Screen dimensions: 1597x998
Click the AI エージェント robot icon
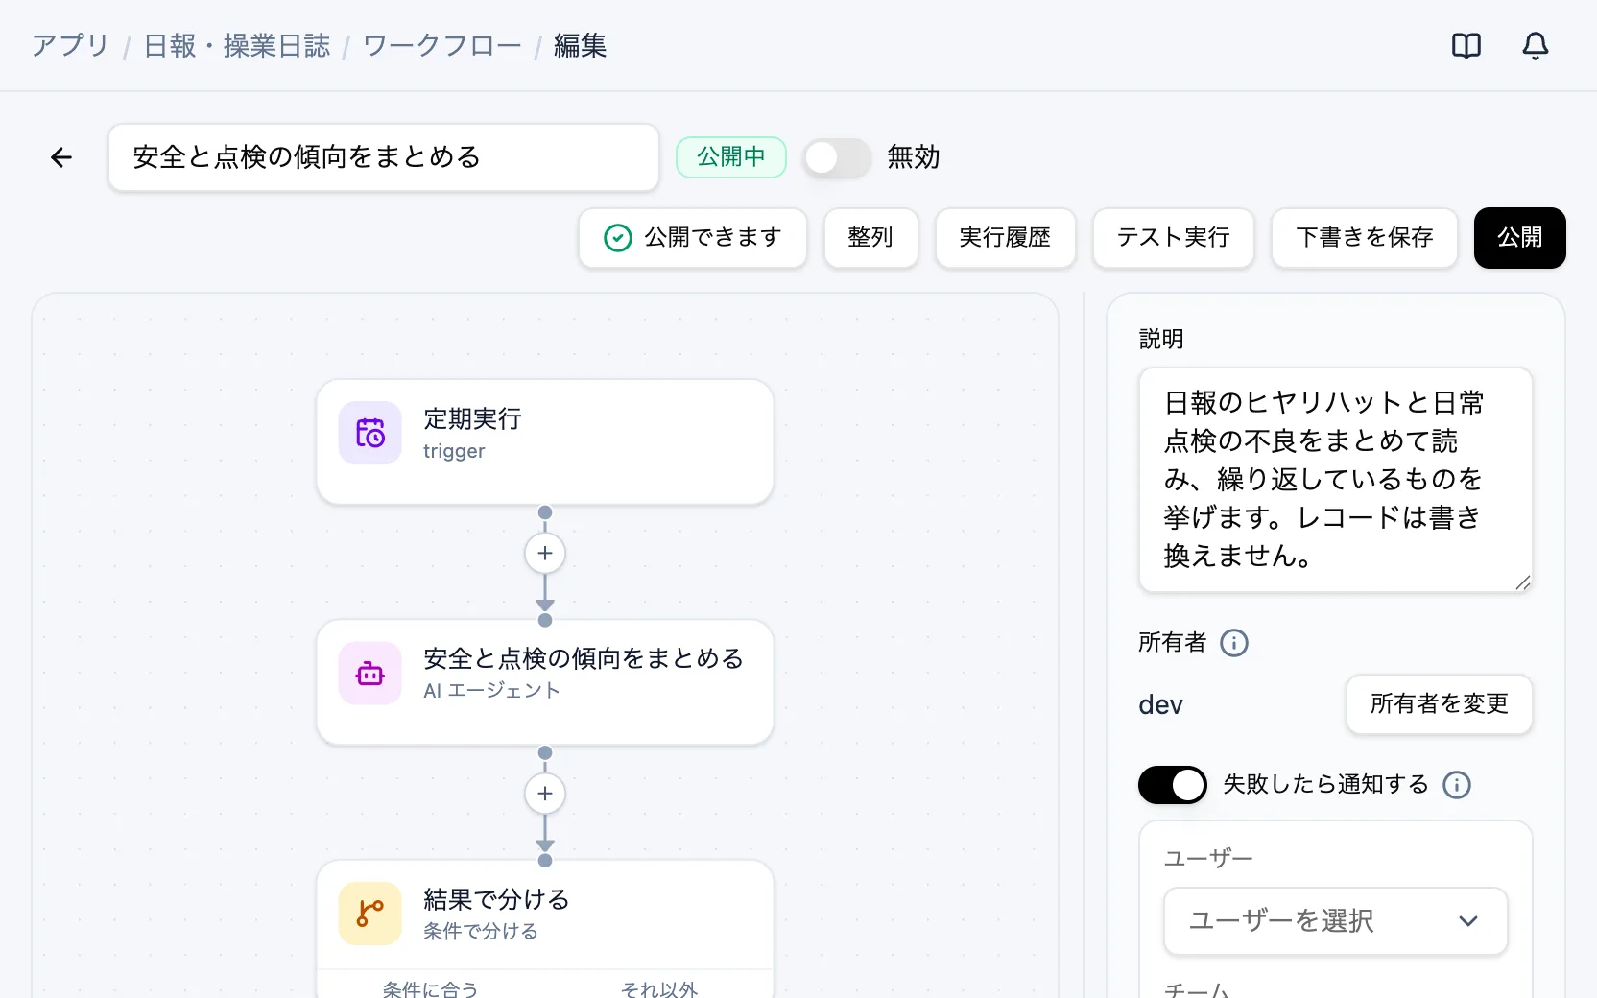coord(370,674)
